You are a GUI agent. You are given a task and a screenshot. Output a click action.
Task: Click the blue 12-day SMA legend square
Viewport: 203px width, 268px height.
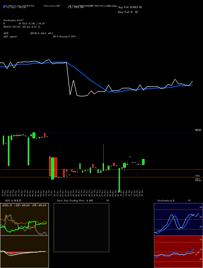pyautogui.click(x=4, y=6)
